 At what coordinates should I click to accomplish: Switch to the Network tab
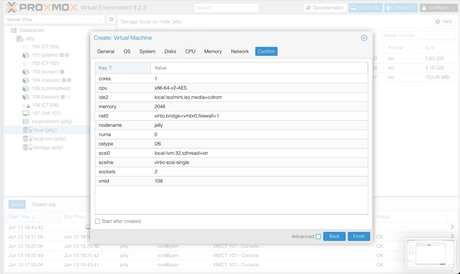point(240,51)
